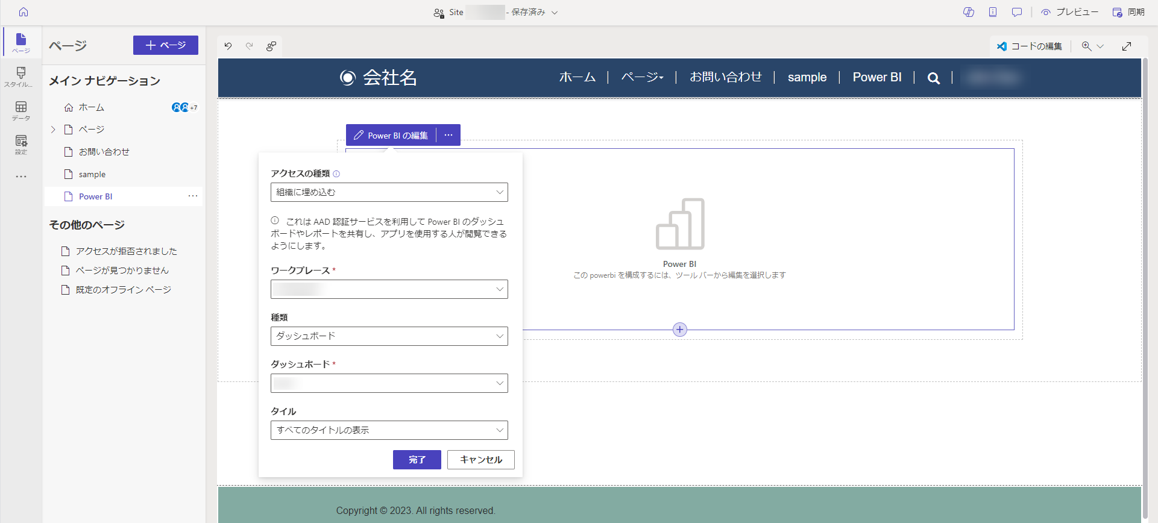Click Power BI の編集 button

pos(391,135)
